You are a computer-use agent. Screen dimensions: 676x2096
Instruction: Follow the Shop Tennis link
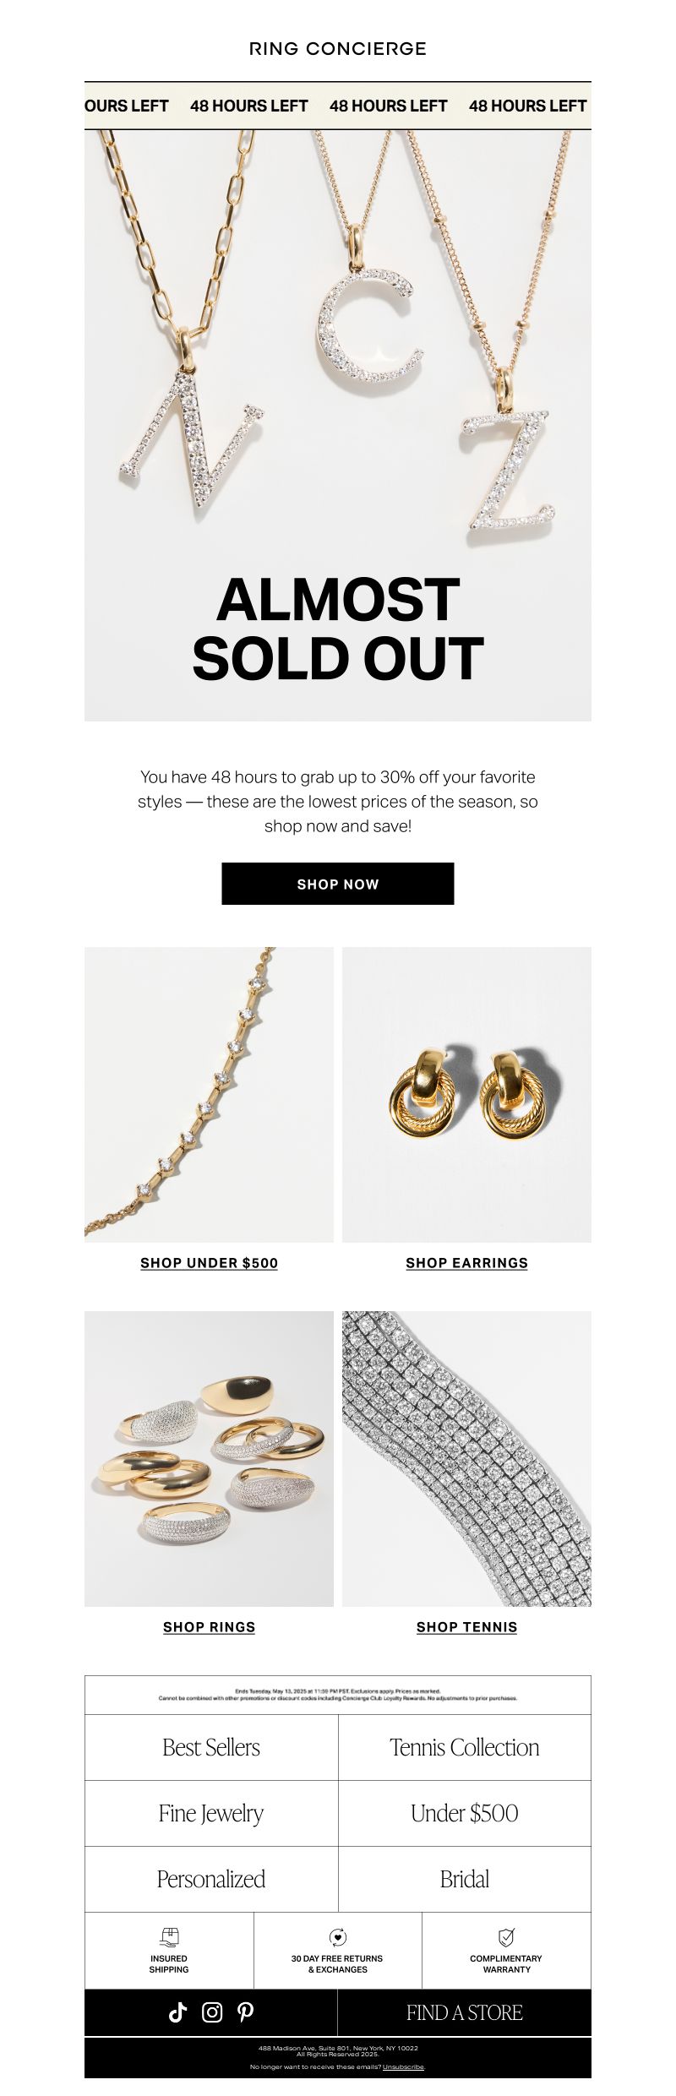[x=466, y=1627]
